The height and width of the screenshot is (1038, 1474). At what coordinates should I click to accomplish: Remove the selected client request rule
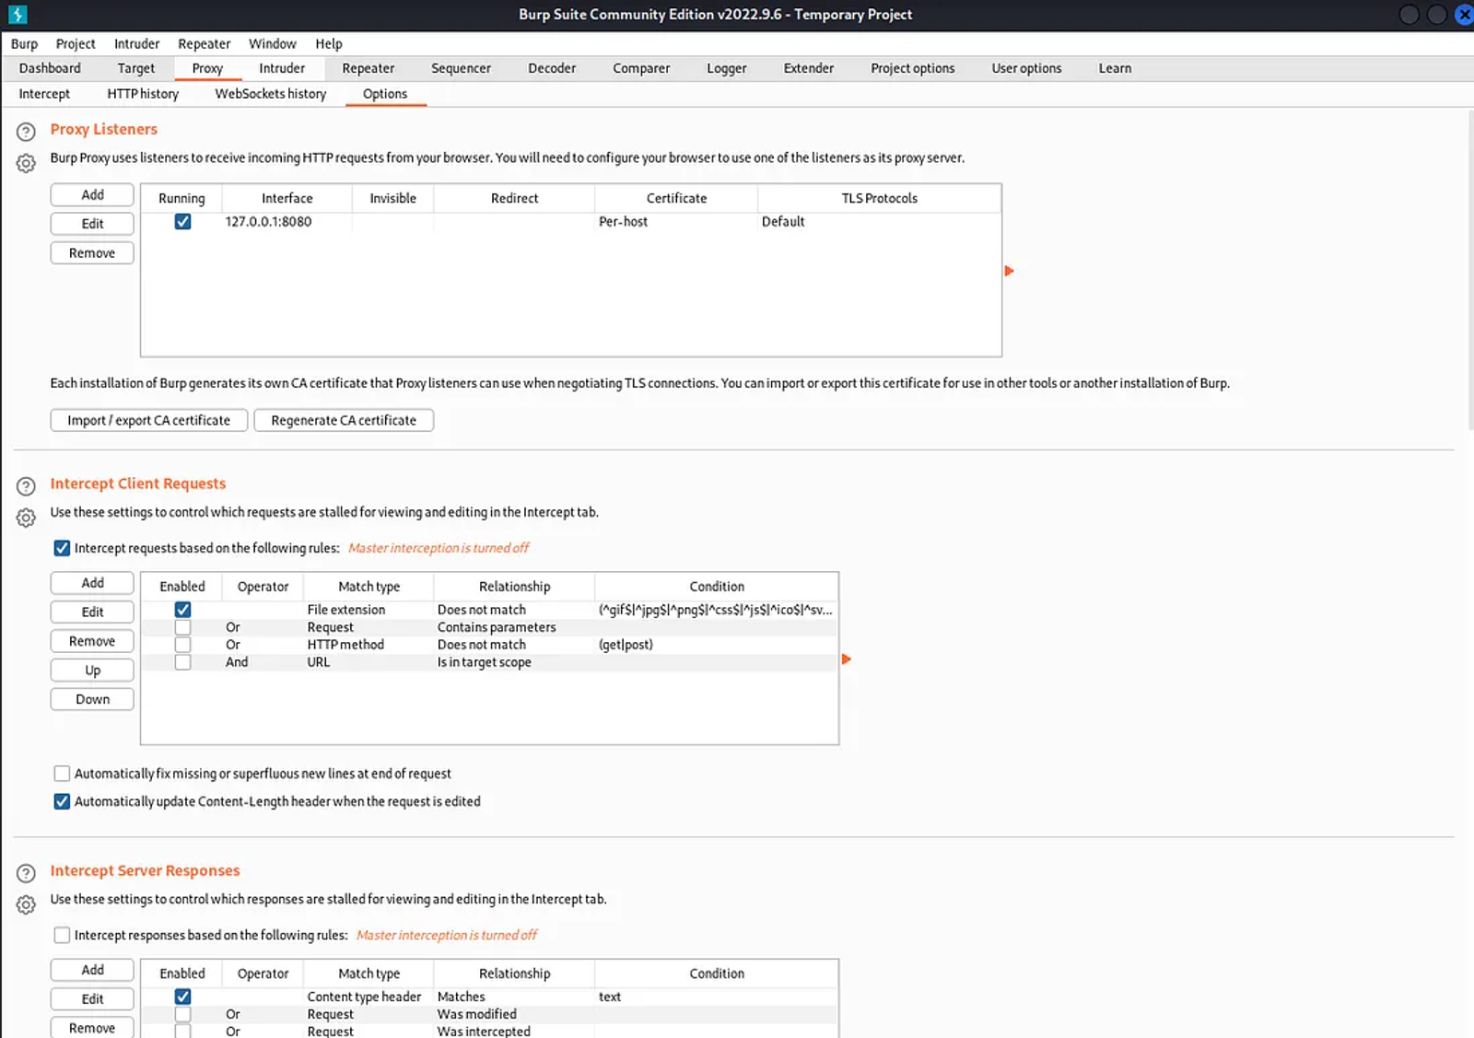pyautogui.click(x=92, y=641)
